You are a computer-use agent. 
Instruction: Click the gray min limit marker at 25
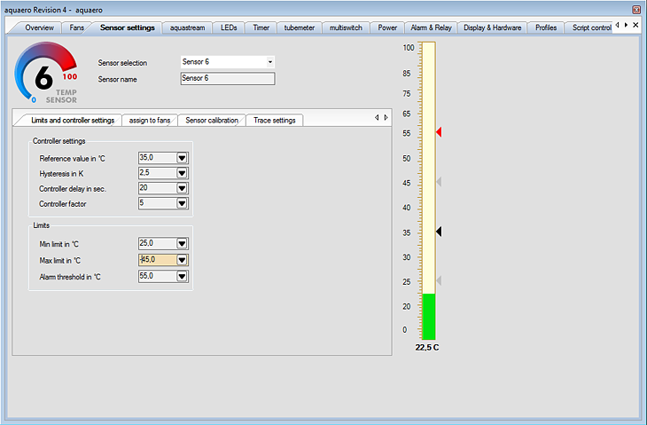tap(438, 280)
